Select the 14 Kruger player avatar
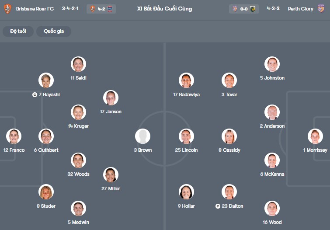 78,112
